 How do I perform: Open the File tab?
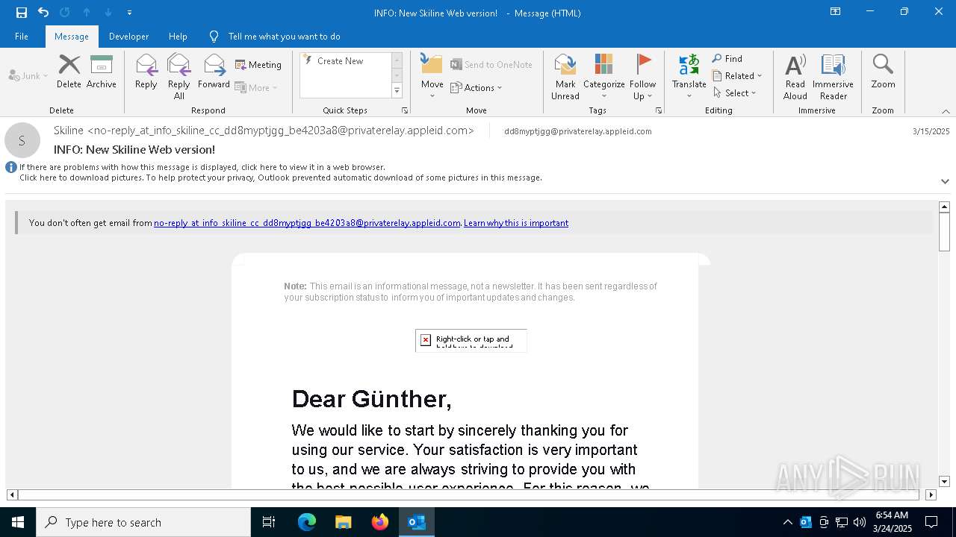22,37
